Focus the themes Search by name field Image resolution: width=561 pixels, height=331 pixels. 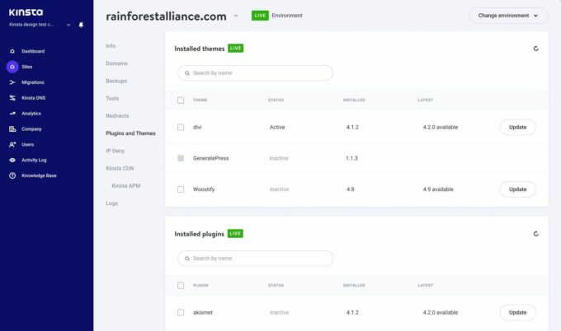(256, 72)
